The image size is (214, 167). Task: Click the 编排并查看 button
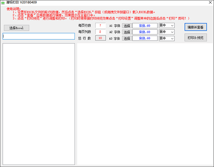(x=196, y=27)
